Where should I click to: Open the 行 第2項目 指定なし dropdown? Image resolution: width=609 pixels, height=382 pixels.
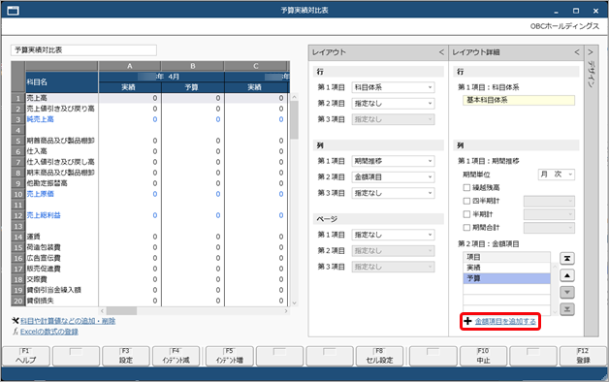[x=393, y=104]
